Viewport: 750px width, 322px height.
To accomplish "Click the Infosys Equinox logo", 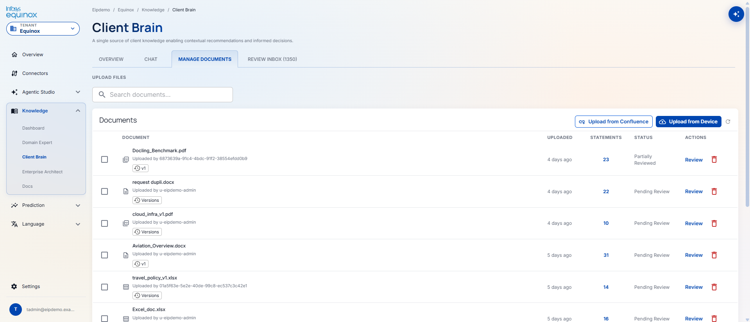I will click(x=21, y=12).
